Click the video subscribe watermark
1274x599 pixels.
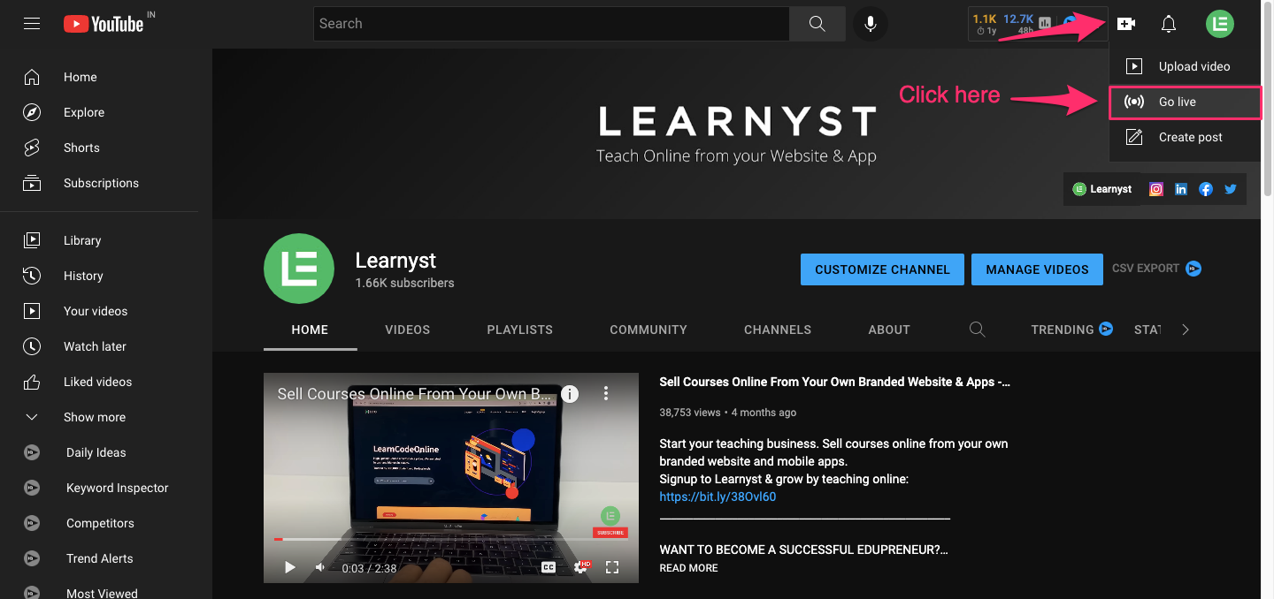610,521
